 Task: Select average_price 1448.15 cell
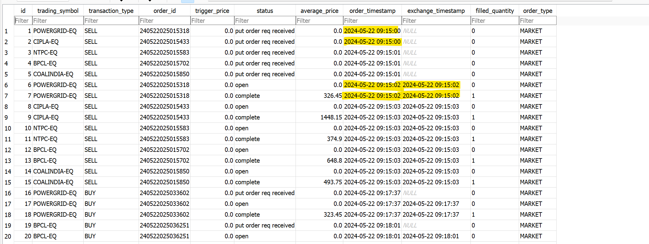tap(320, 117)
